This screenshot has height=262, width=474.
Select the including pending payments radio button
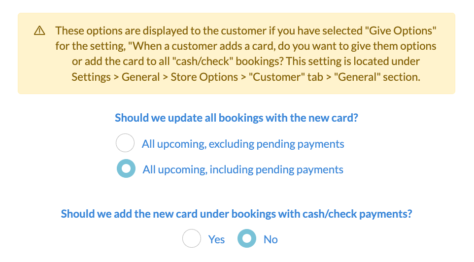click(x=126, y=169)
